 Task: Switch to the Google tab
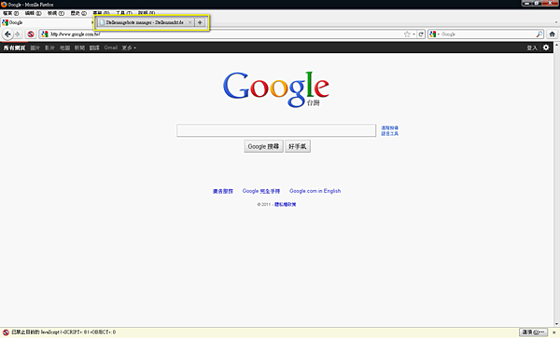coord(47,22)
